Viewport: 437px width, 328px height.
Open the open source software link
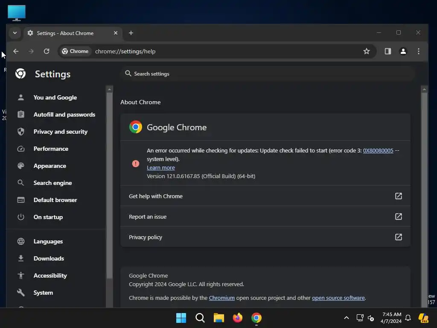338,298
